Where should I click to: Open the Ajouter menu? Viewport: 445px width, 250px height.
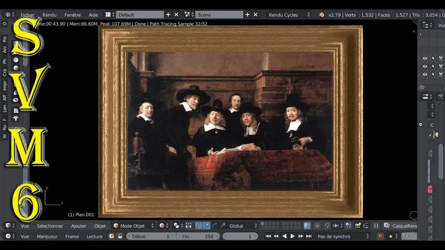[79, 226]
